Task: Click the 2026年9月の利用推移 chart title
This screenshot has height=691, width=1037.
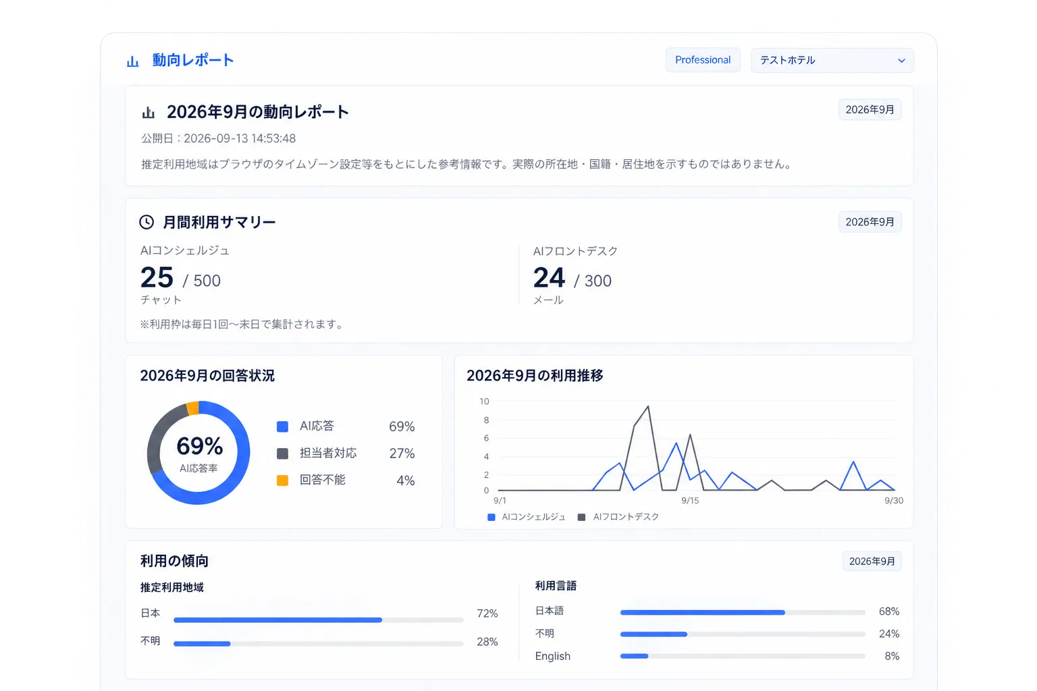Action: pos(535,376)
